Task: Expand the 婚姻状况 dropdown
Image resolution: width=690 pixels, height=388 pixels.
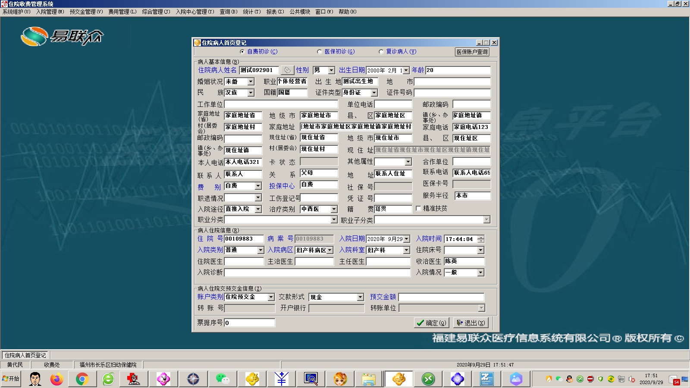Action: point(251,81)
